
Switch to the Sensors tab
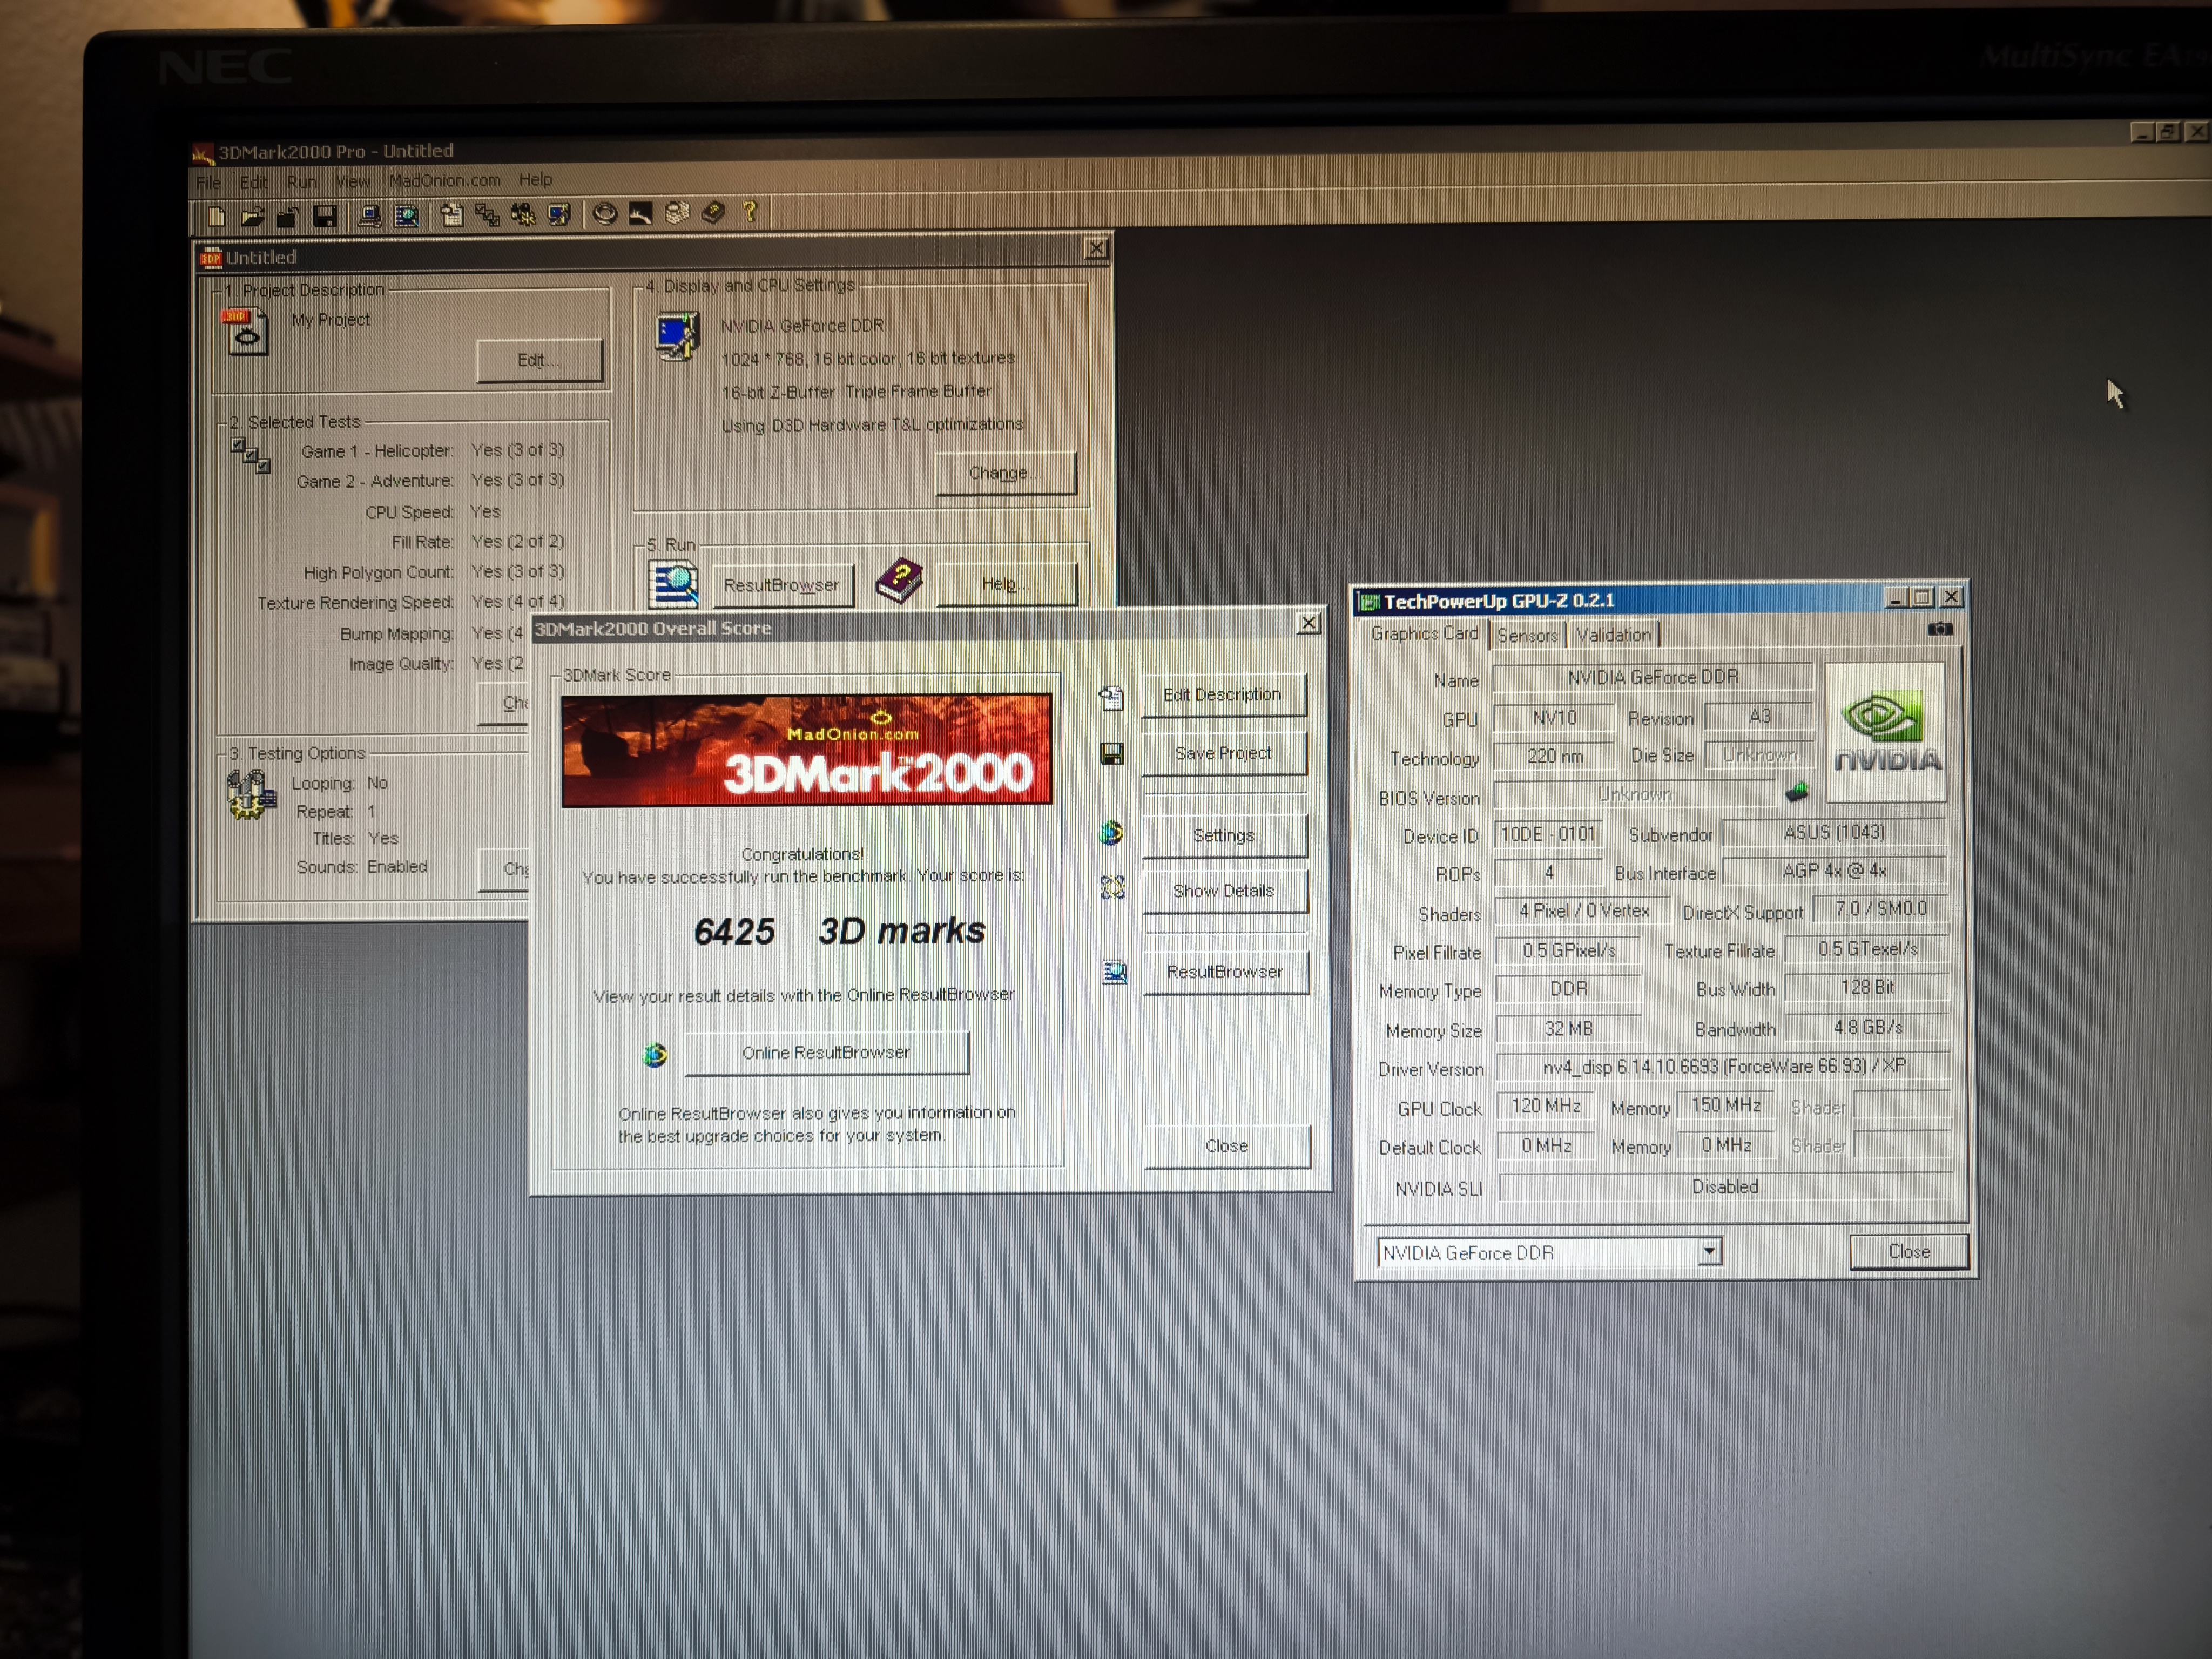1527,635
